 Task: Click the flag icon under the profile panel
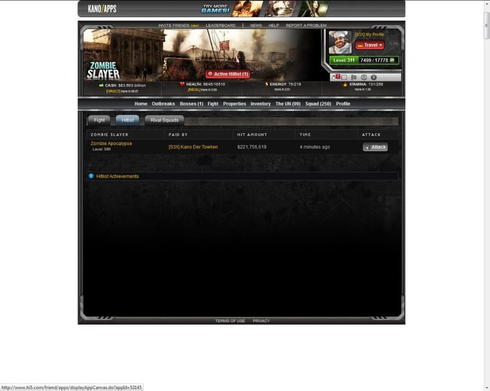(x=354, y=77)
